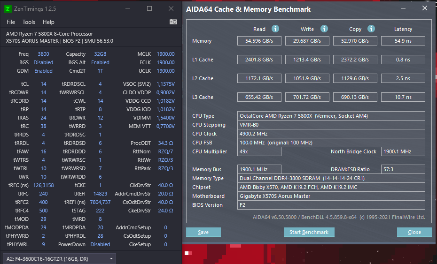Click the Save button in AIDA64

[x=203, y=232]
